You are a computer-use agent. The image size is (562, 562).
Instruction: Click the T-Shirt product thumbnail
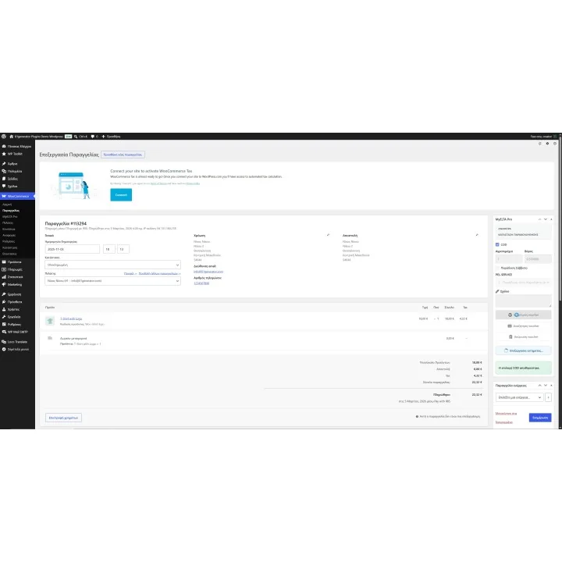[x=50, y=321]
